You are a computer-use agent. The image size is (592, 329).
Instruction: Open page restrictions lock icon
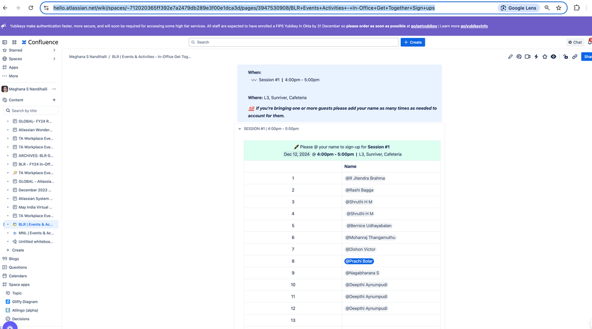point(565,57)
